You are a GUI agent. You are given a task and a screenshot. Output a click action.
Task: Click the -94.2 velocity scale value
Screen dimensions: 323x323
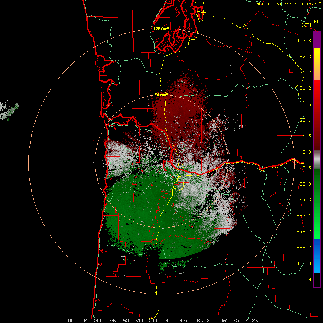[x=304, y=247]
